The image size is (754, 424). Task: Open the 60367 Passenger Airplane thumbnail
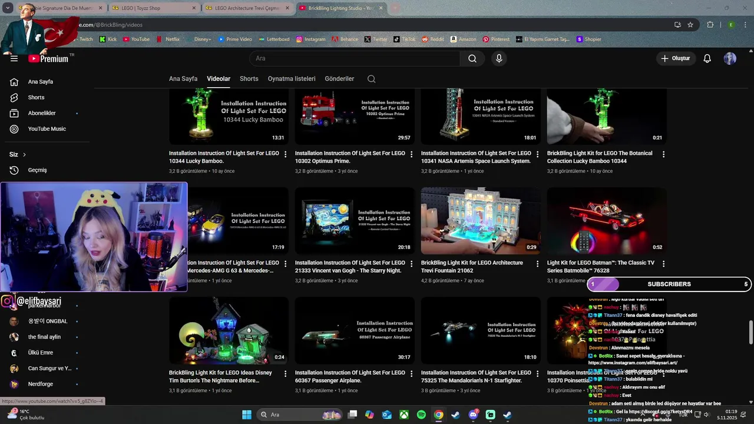click(x=355, y=330)
